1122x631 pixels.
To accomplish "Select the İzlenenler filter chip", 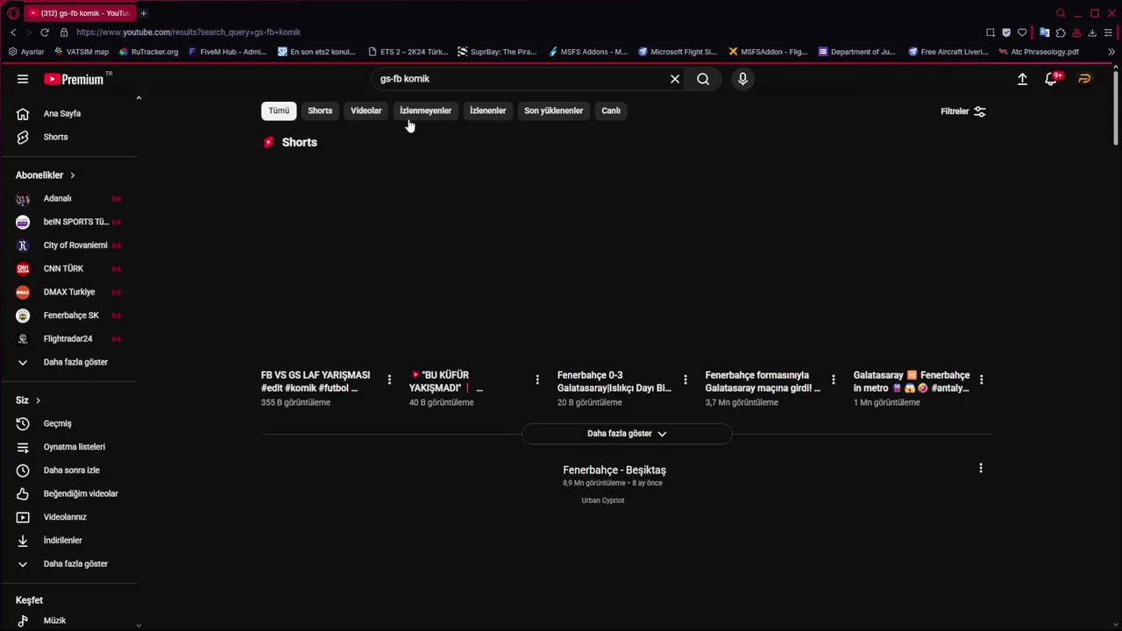I will click(487, 110).
